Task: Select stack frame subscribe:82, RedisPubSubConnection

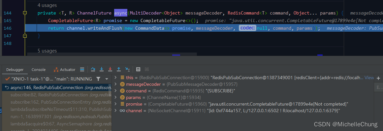Action: (57, 94)
